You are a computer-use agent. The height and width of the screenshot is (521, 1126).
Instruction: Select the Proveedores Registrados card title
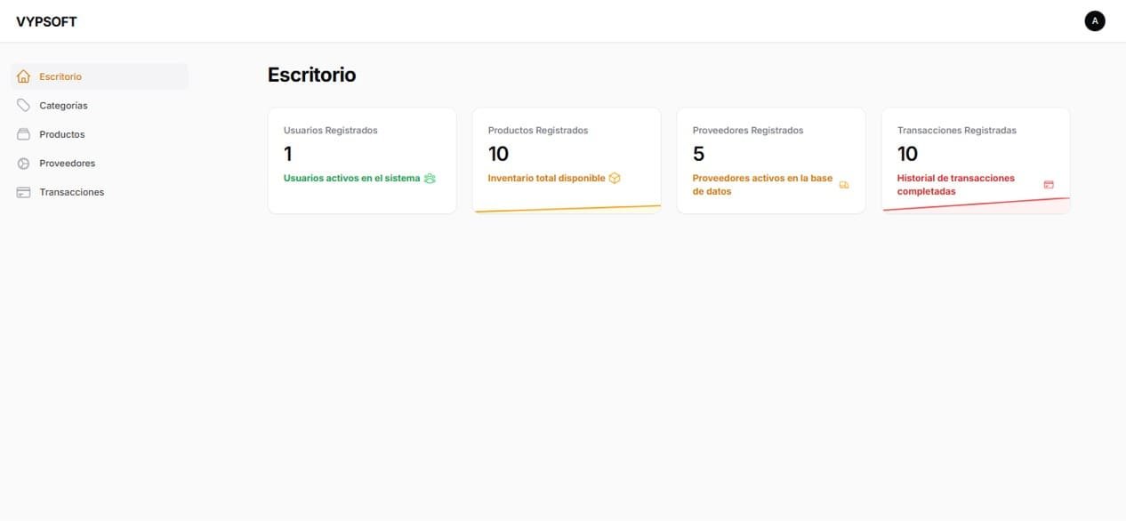coord(747,131)
